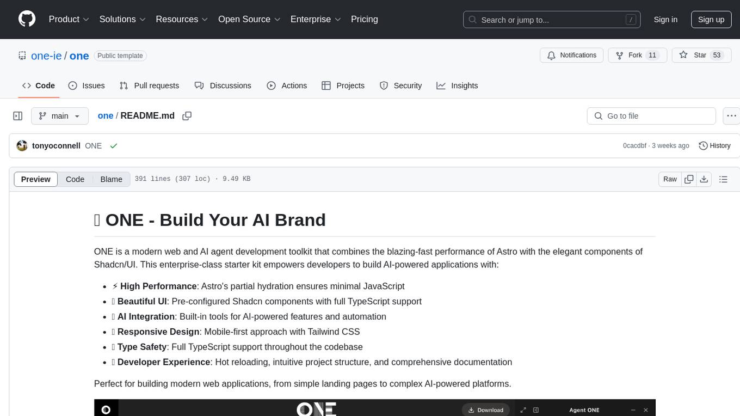Open the Actions tab
The image size is (740, 416).
287,85
